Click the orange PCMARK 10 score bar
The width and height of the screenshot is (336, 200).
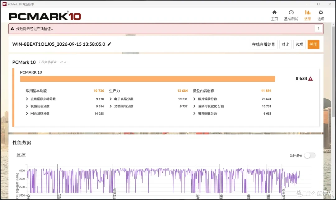click(147, 79)
